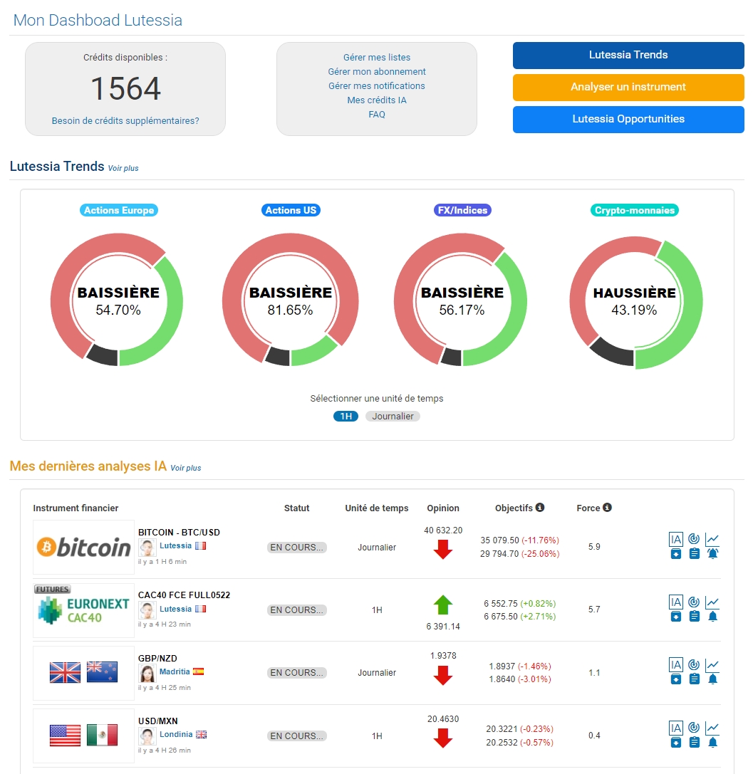Click the Euronext CAC40 logo thumbnail
This screenshot has width=753, height=774.
(x=83, y=610)
